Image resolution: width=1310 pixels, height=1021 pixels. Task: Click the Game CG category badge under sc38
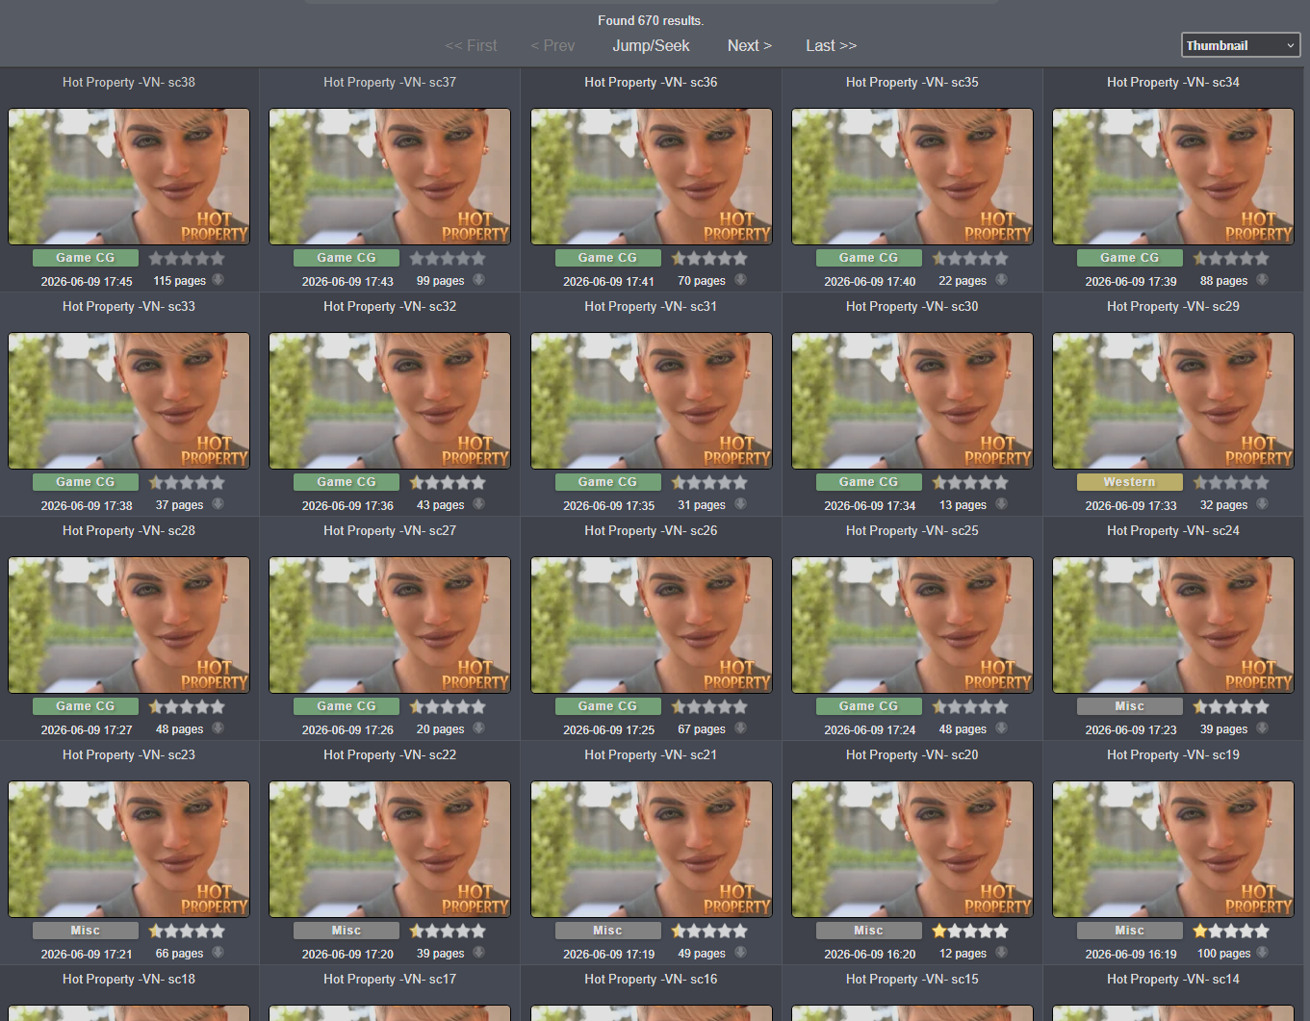86,258
